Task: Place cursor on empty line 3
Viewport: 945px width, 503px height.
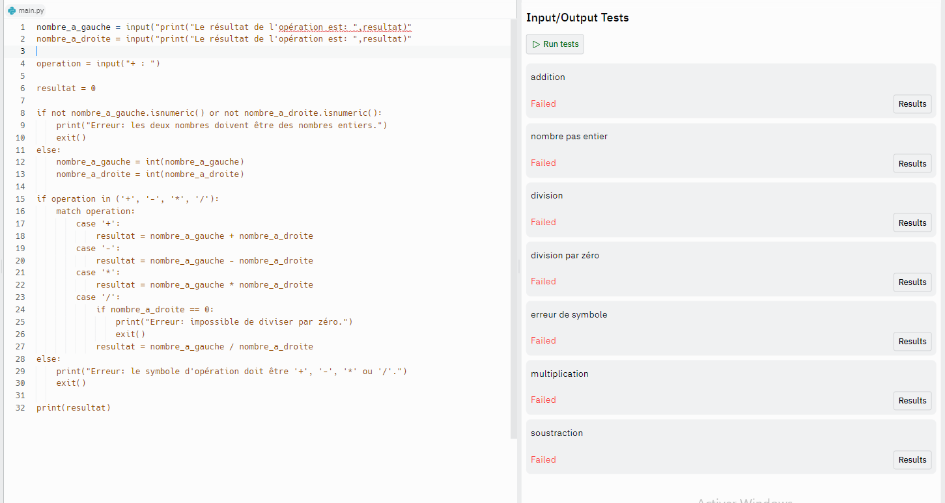Action: click(x=195, y=51)
